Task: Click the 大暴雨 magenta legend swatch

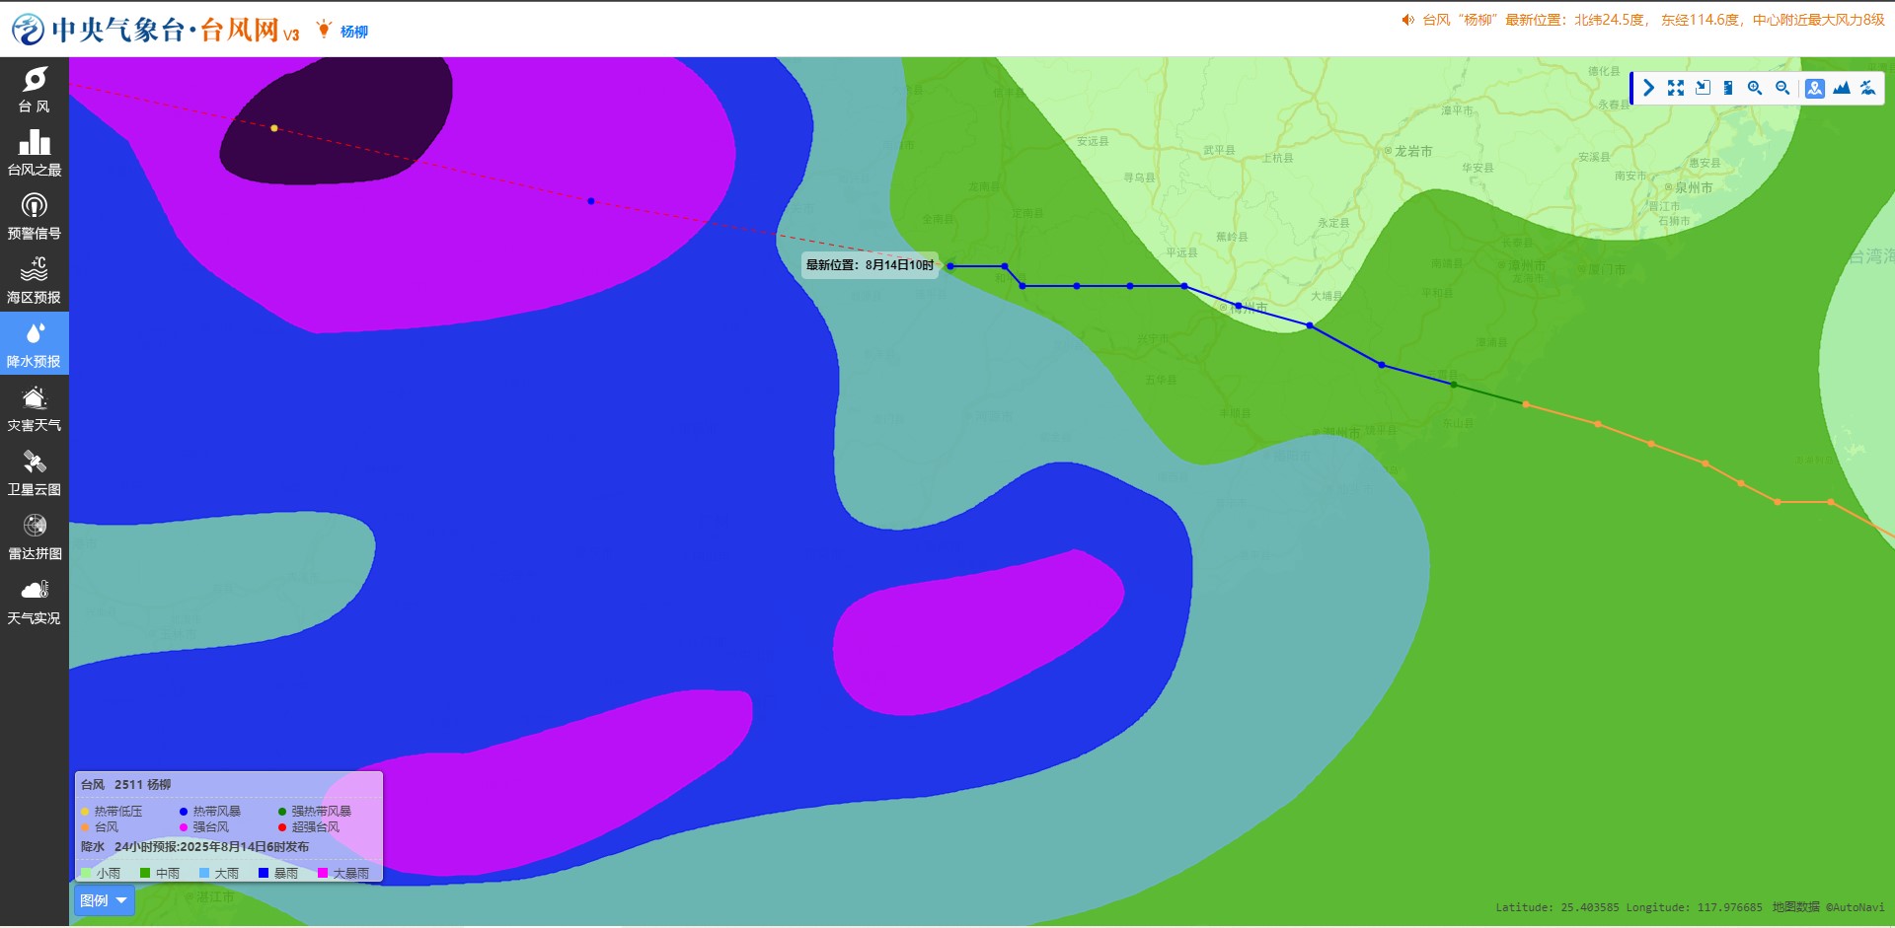Action: coord(322,873)
